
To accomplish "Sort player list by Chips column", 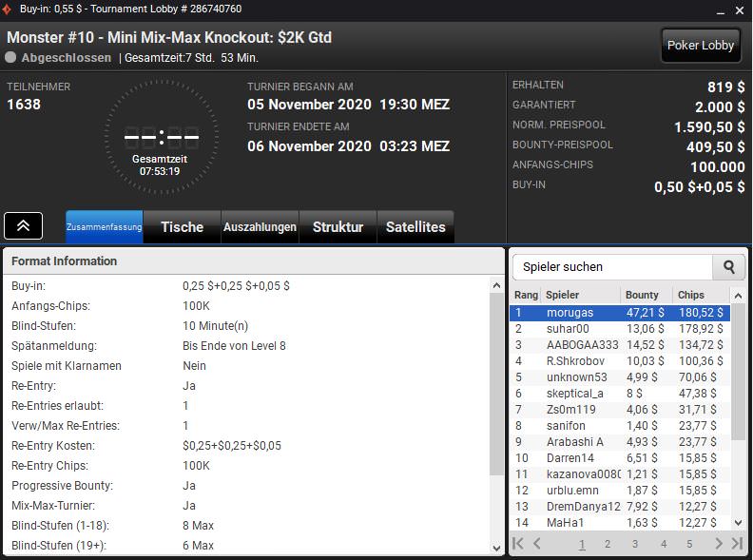I will point(700,295).
